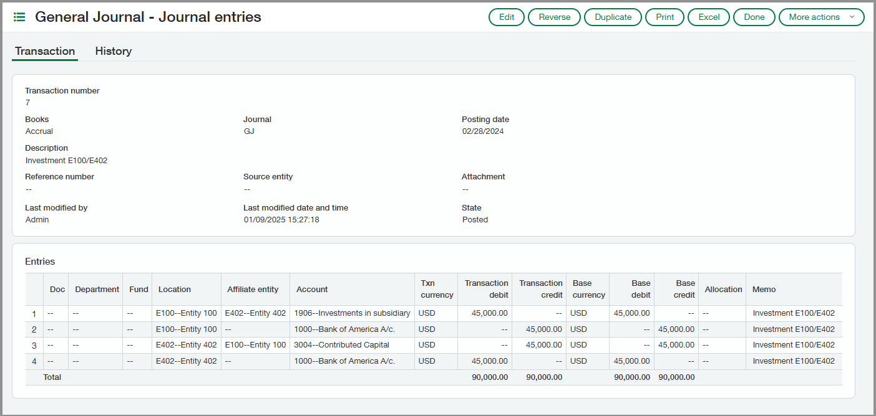Expand the More actions dropdown

click(x=821, y=17)
